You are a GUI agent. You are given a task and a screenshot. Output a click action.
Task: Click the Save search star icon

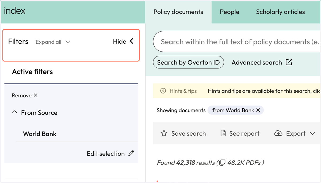pyautogui.click(x=164, y=133)
